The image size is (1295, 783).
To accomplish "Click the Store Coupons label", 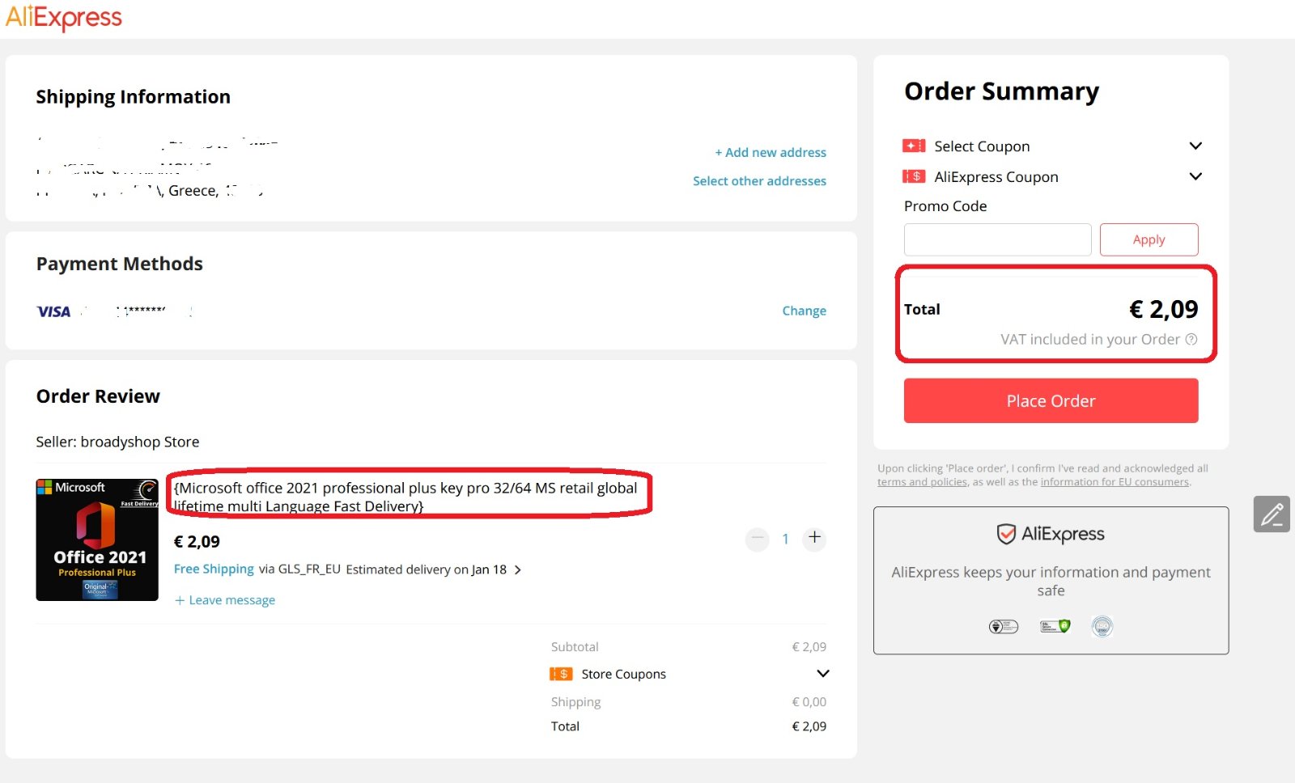I will [x=623, y=675].
